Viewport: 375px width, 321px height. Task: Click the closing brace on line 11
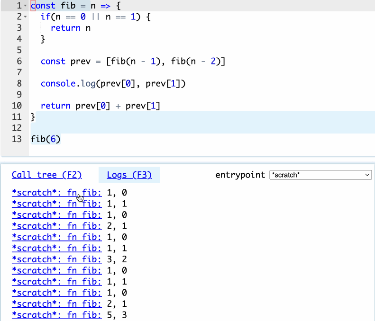pos(33,117)
